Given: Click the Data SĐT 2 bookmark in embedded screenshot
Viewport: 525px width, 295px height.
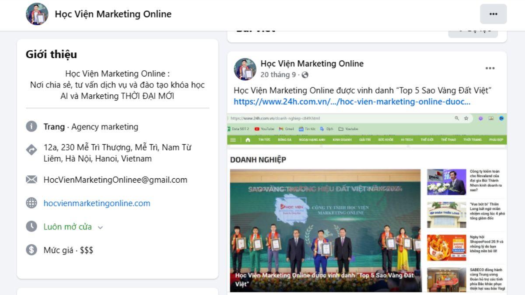Looking at the screenshot, I should click(x=238, y=129).
